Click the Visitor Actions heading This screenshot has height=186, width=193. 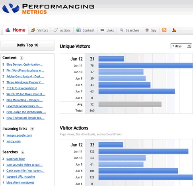coord(74,128)
